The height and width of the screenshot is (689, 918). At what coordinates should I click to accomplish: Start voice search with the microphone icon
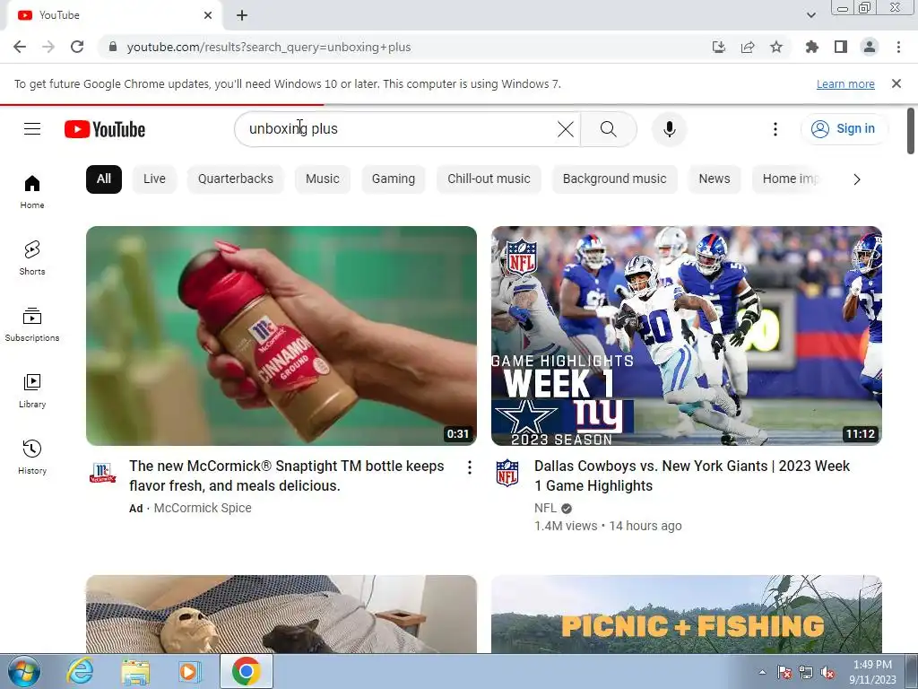[x=669, y=129]
